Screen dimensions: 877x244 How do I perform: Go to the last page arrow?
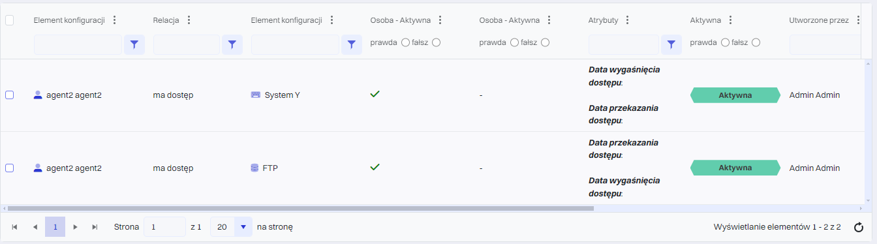coord(95,227)
